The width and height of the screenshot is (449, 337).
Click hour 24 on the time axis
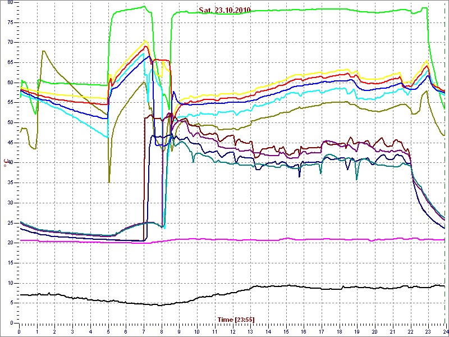coord(445,331)
